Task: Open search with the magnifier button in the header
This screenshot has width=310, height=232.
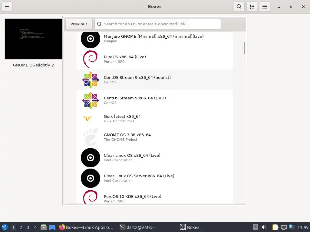Action: [x=239, y=7]
